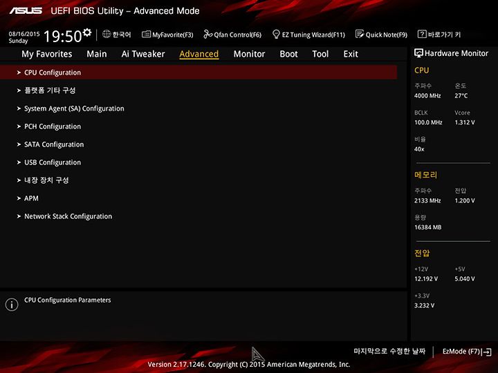Switch to EzMode (F7)

coord(467,352)
